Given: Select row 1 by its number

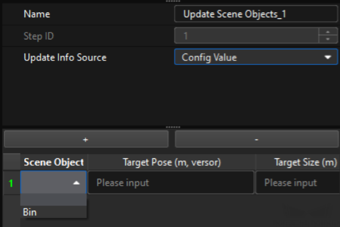Looking at the screenshot, I should 10,183.
